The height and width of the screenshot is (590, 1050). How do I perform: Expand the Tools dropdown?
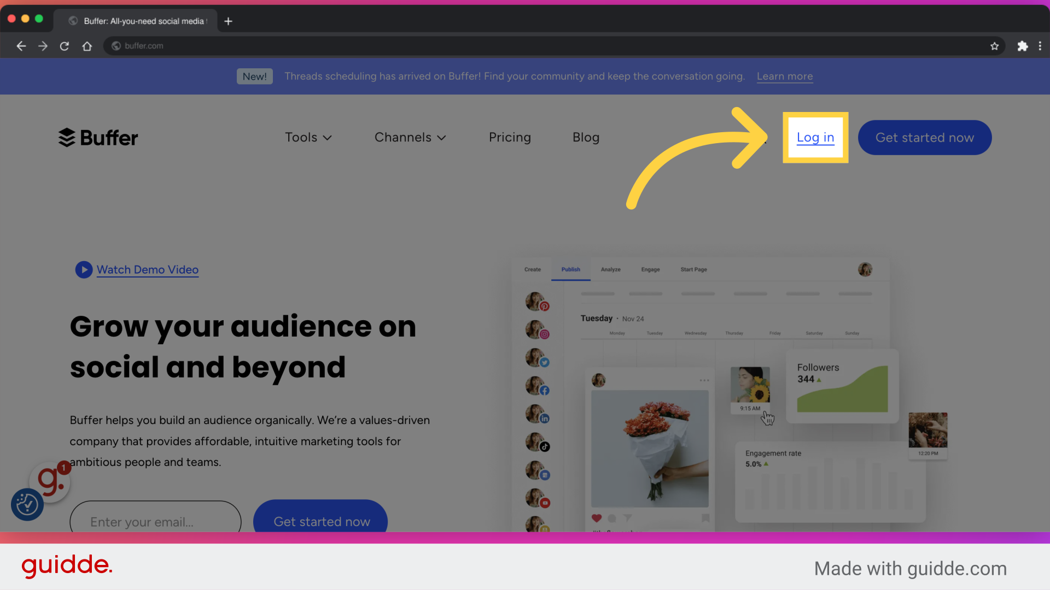pos(308,137)
